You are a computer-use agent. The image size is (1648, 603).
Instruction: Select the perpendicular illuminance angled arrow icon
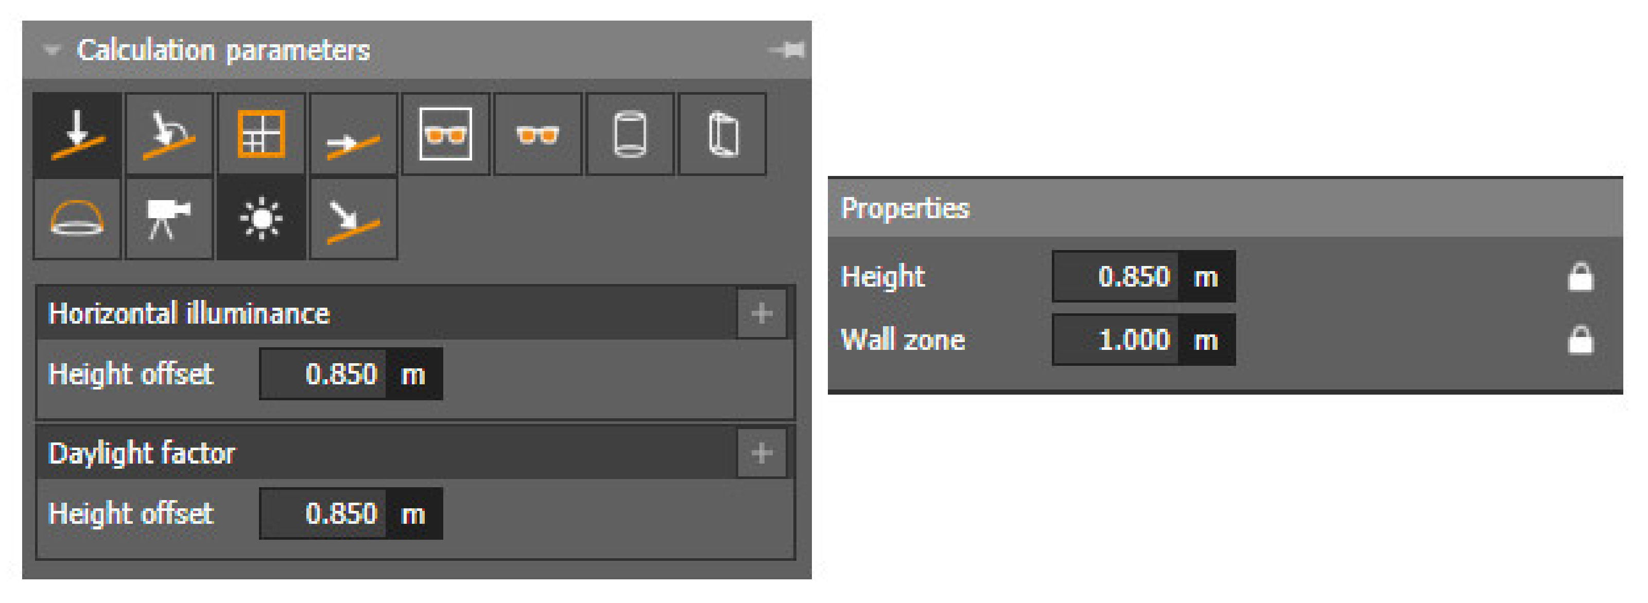coord(169,134)
